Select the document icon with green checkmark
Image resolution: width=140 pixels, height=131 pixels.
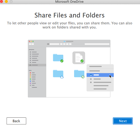[x=79, y=58]
